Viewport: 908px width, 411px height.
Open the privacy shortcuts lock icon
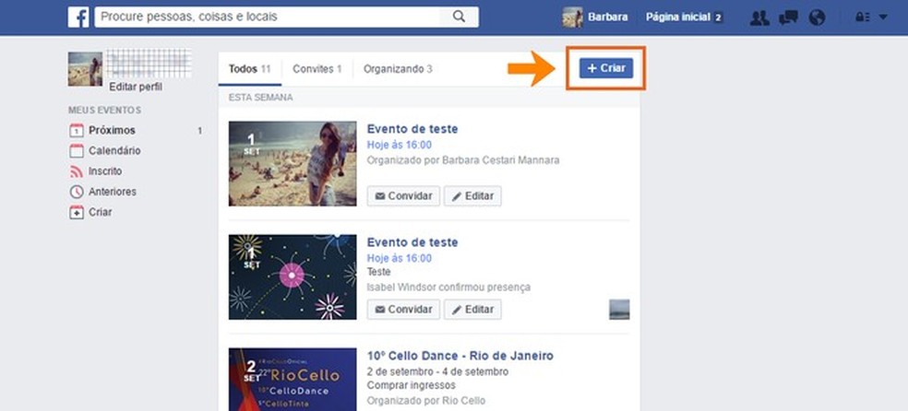pyautogui.click(x=862, y=18)
